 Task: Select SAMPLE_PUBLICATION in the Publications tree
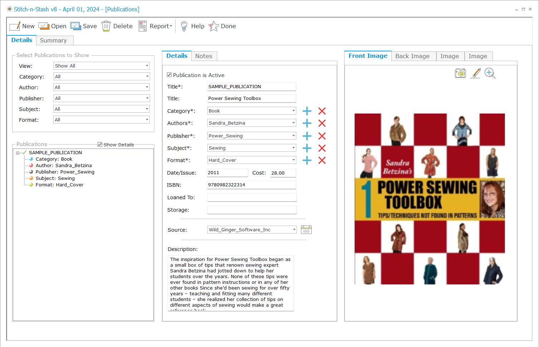point(55,152)
